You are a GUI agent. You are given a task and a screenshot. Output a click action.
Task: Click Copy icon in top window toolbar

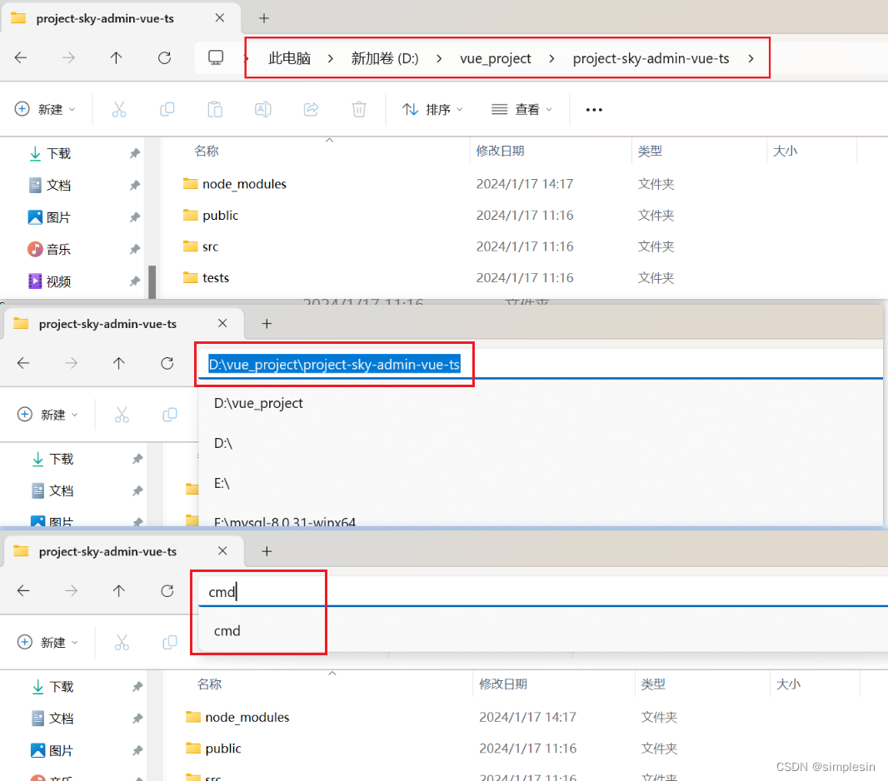pyautogui.click(x=167, y=109)
